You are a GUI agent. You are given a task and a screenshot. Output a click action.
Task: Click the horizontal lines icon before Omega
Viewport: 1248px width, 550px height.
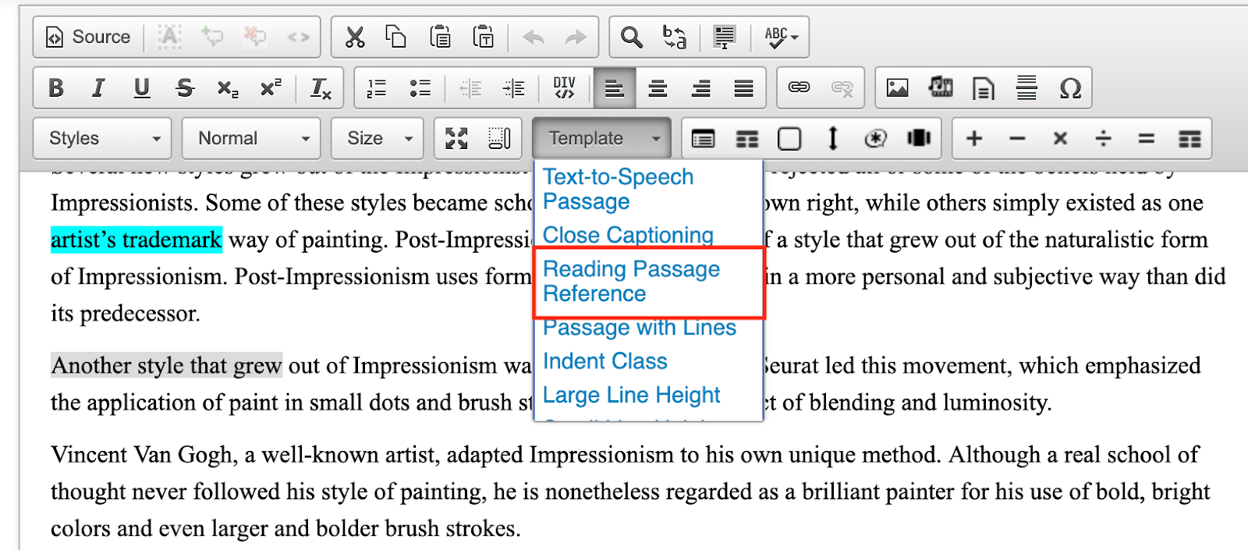(x=1026, y=87)
